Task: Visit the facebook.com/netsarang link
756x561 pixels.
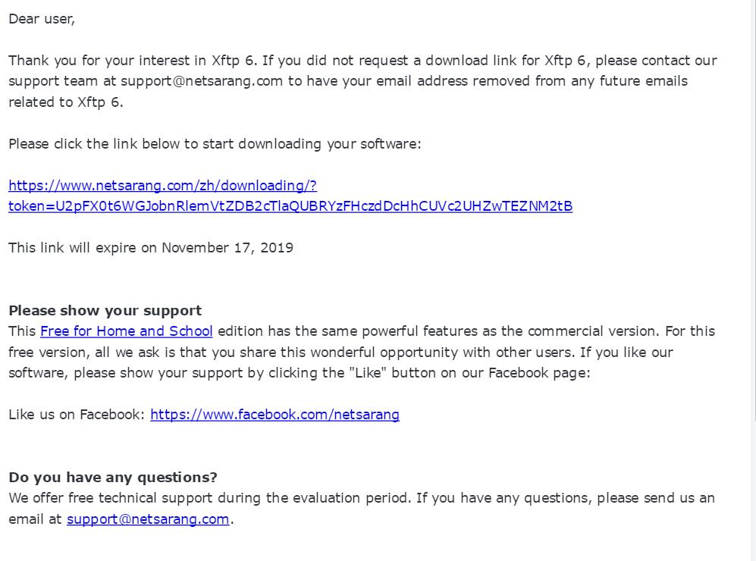Action: point(274,415)
